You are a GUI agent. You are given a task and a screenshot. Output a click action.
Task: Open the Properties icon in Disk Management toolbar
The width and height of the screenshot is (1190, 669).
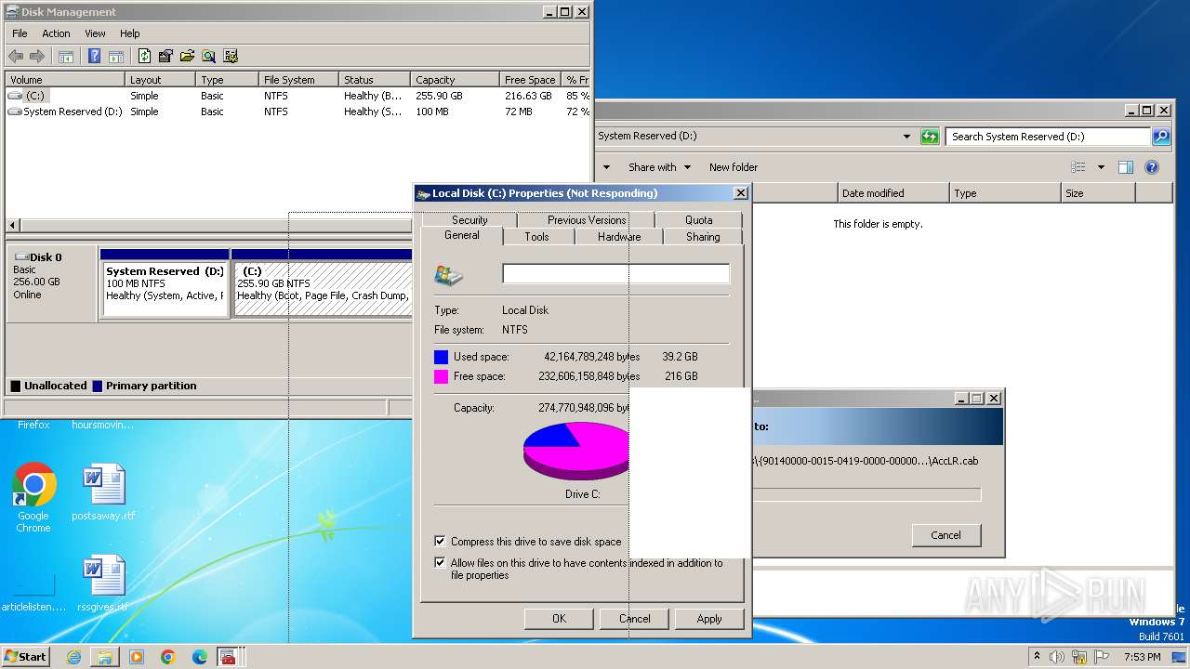tap(166, 56)
